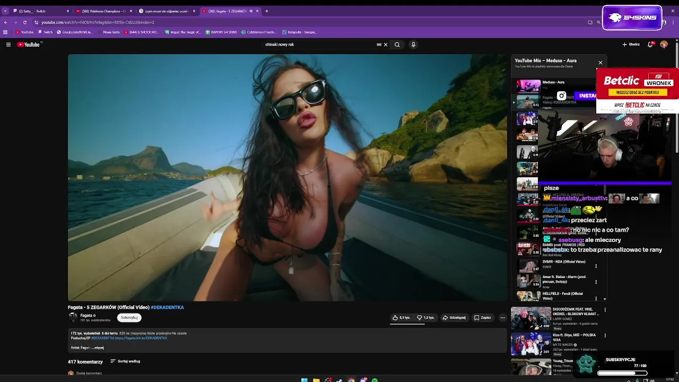Close the YouTube Mix playlist panel
679x382 pixels.
(x=600, y=63)
